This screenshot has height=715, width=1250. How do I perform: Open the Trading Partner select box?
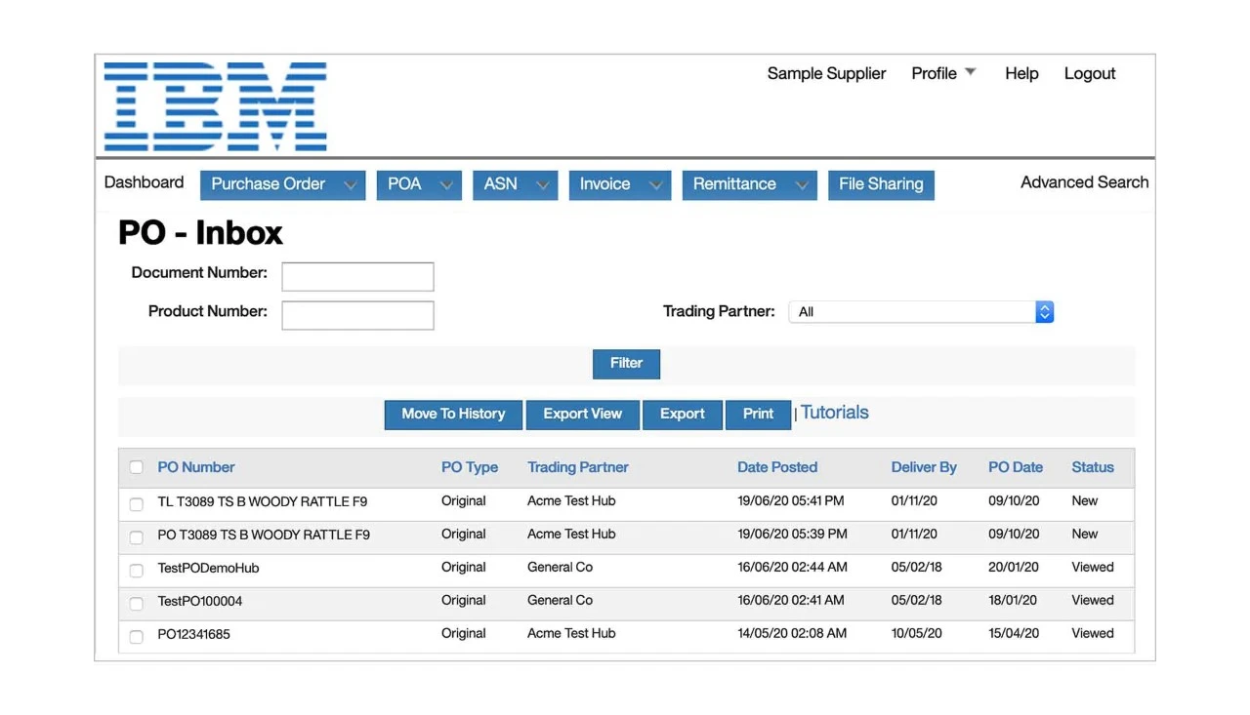point(920,312)
